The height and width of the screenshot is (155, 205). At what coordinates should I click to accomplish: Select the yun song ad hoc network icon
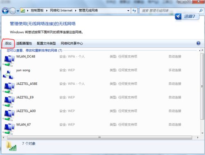[8, 75]
